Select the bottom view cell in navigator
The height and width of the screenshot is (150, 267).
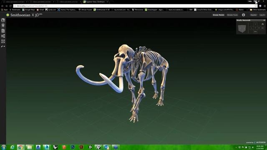[255, 32]
